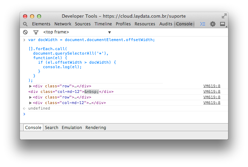Screen dimensions: 248x167
Task: Switch to the Elements panel tab
Action: [x=41, y=24]
